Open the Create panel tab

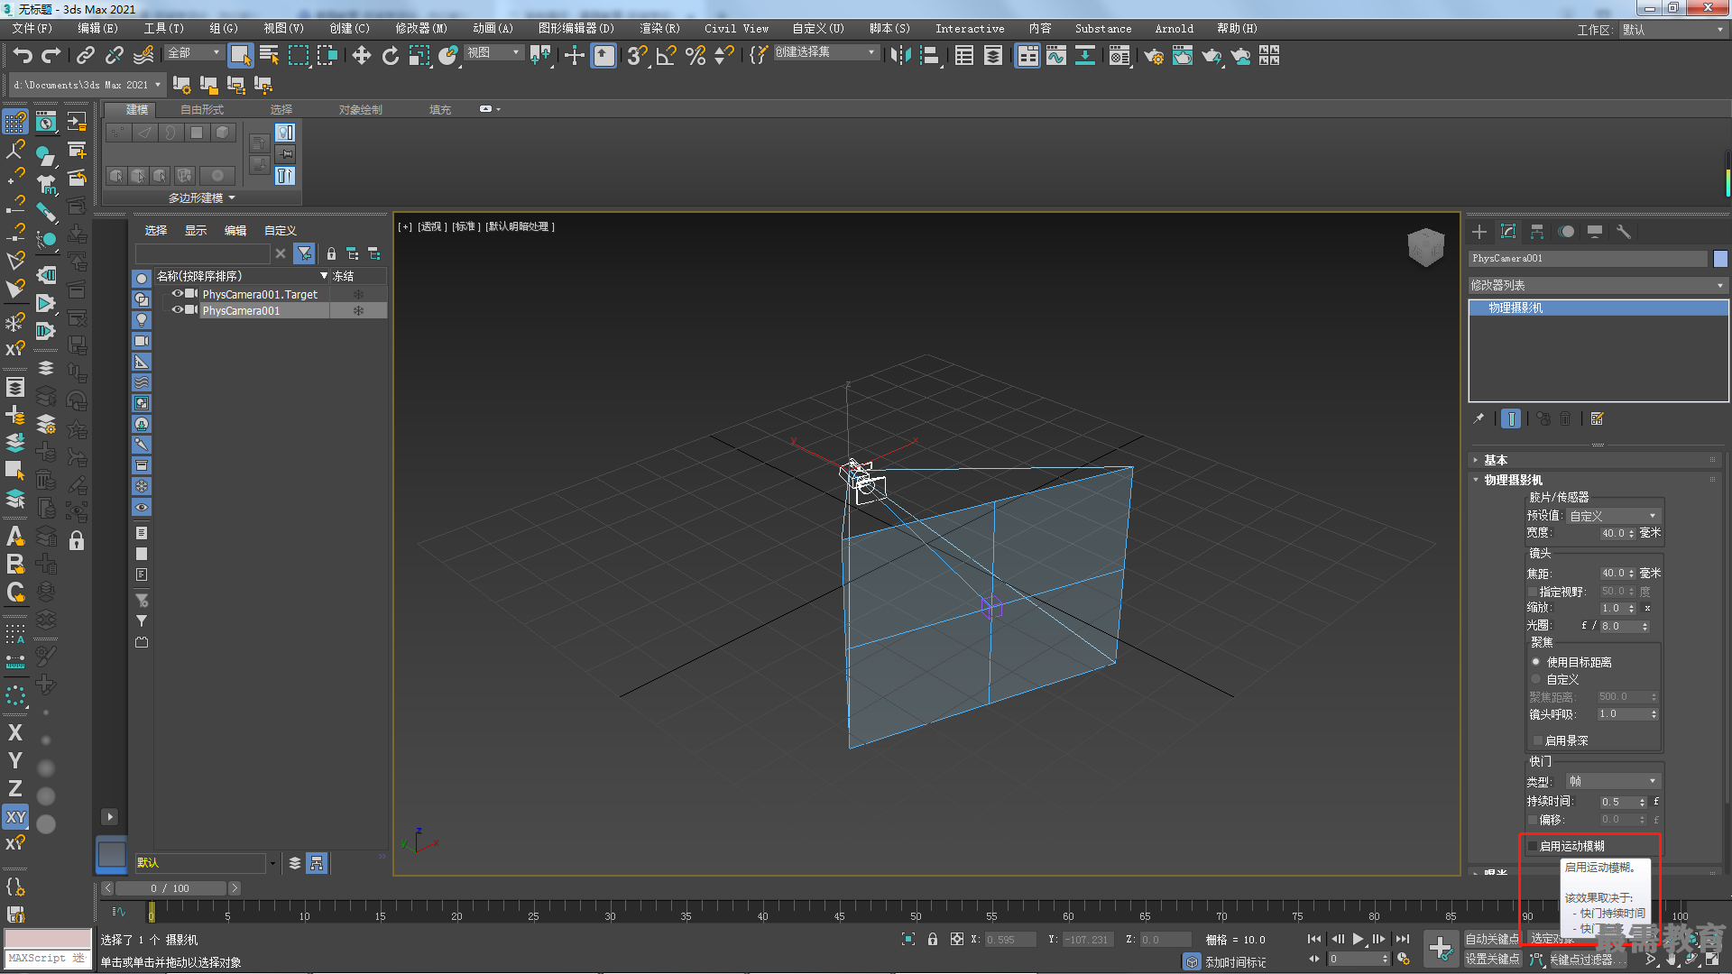[x=1479, y=232]
